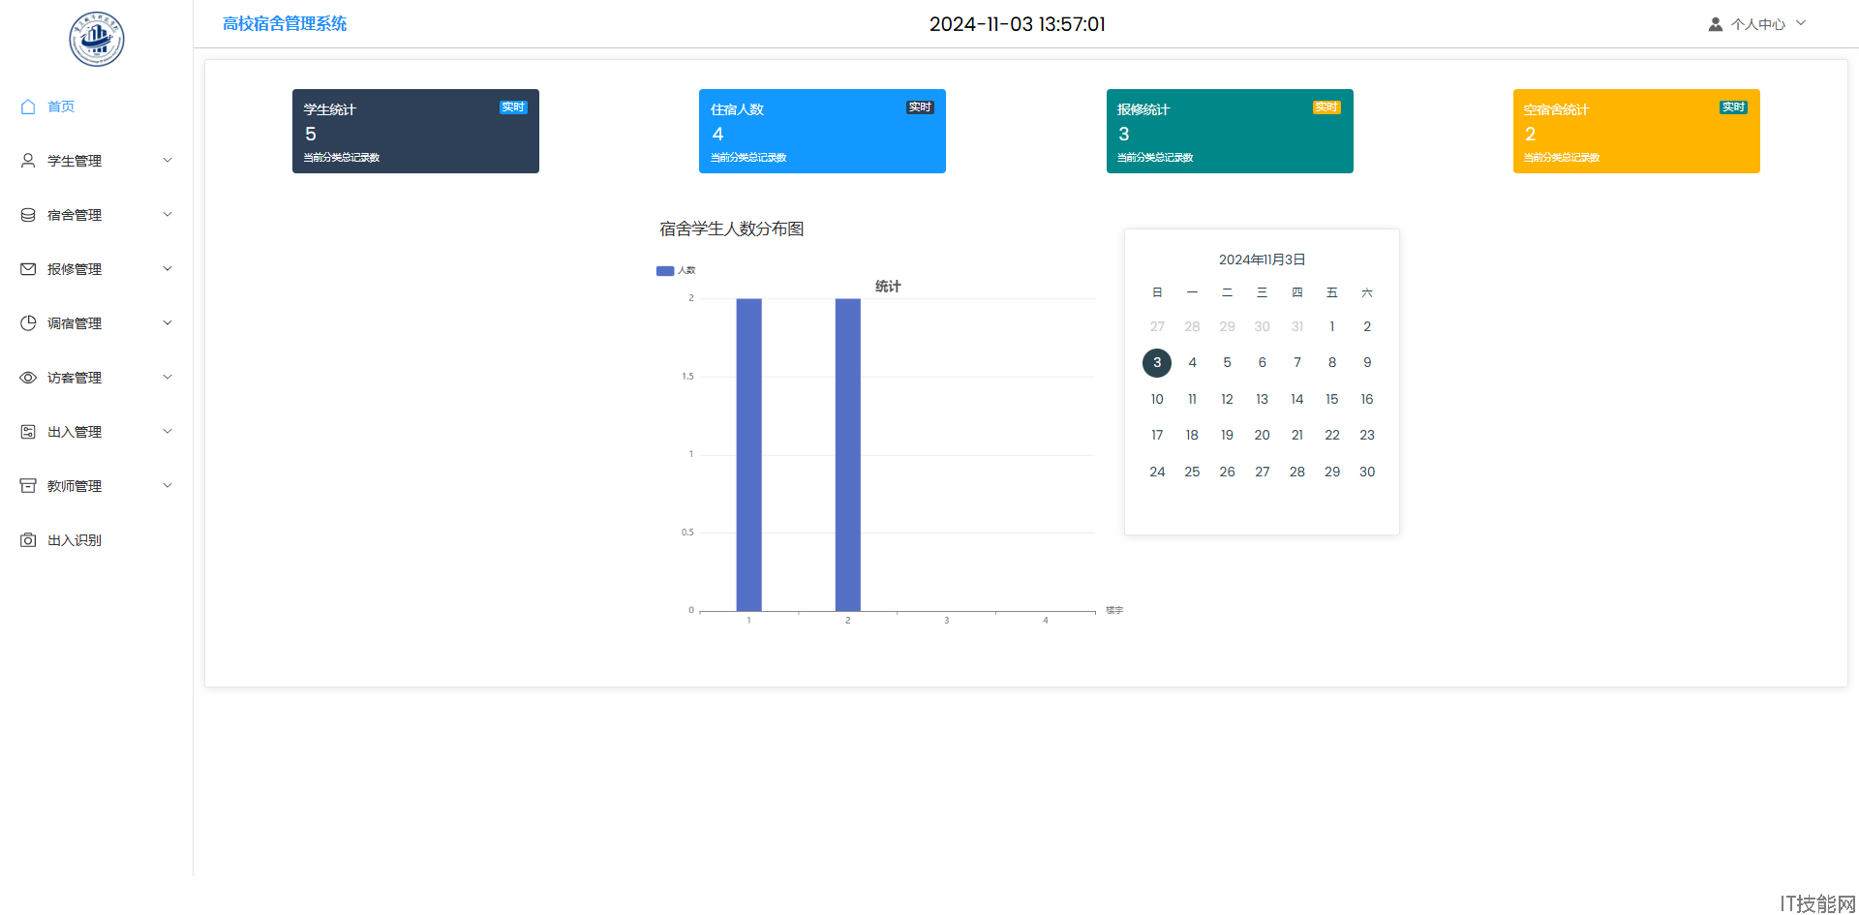
Task: Click the database icon for 宿舍管理
Action: [28, 215]
